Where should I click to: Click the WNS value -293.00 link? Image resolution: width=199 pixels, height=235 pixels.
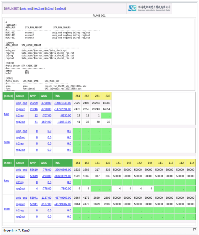(x=47, y=176)
